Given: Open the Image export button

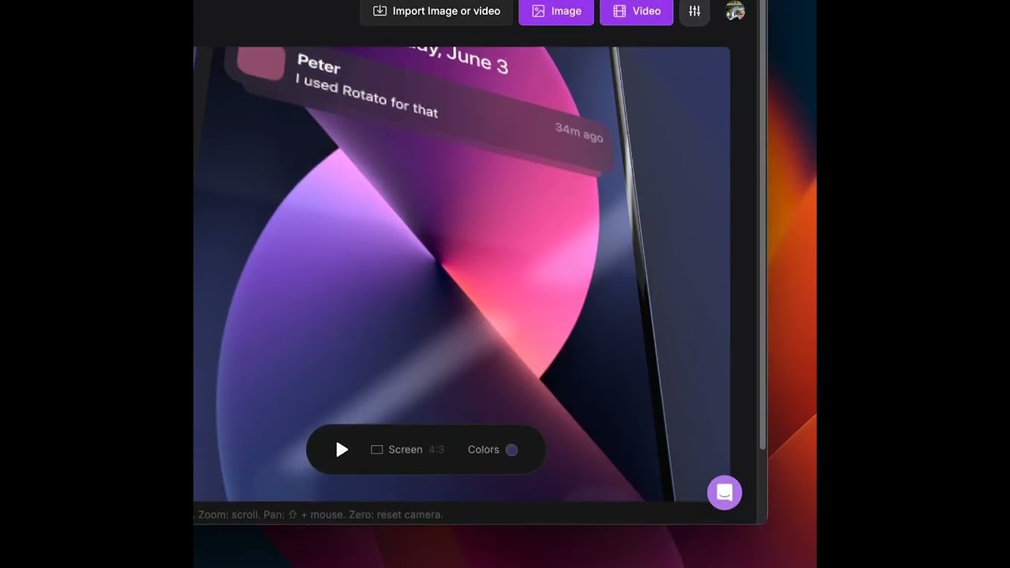Looking at the screenshot, I should (556, 11).
